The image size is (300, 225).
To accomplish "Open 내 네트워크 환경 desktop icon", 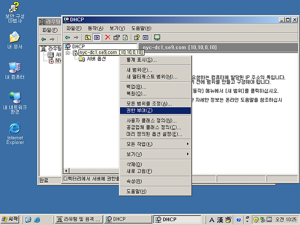I will tap(15, 103).
